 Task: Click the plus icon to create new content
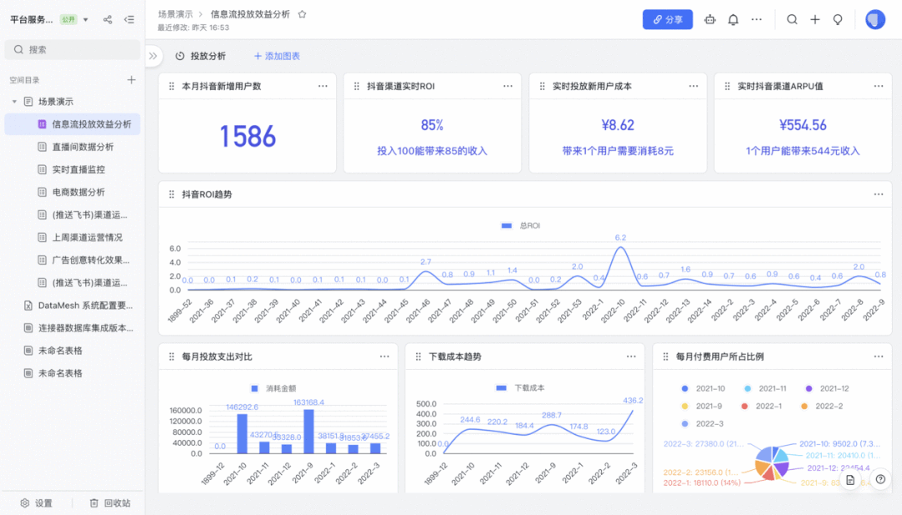[x=815, y=19]
